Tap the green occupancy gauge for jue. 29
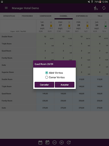The height and width of the screenshot is (146, 109). [106, 25]
